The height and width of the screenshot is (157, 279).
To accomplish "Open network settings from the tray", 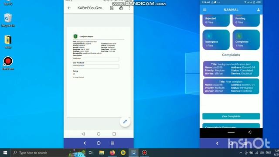I will pos(257,153).
